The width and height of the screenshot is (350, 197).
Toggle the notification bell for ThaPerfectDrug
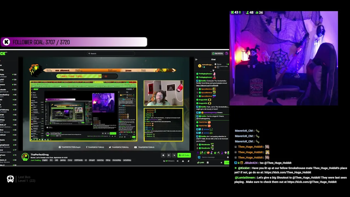(163, 155)
